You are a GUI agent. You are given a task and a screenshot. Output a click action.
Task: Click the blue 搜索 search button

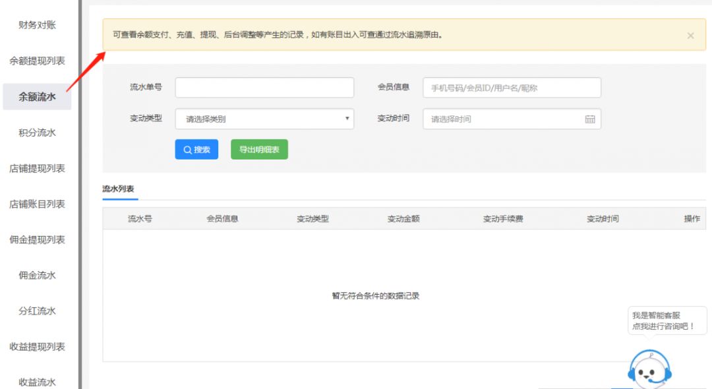(196, 149)
